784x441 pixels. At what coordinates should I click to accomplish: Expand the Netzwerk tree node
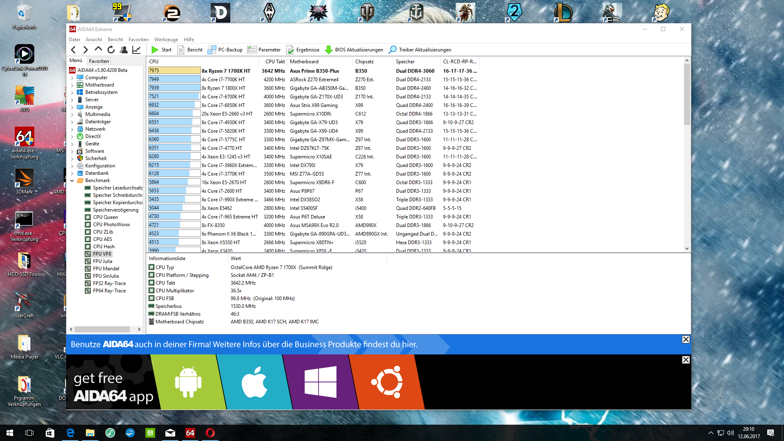pos(72,129)
